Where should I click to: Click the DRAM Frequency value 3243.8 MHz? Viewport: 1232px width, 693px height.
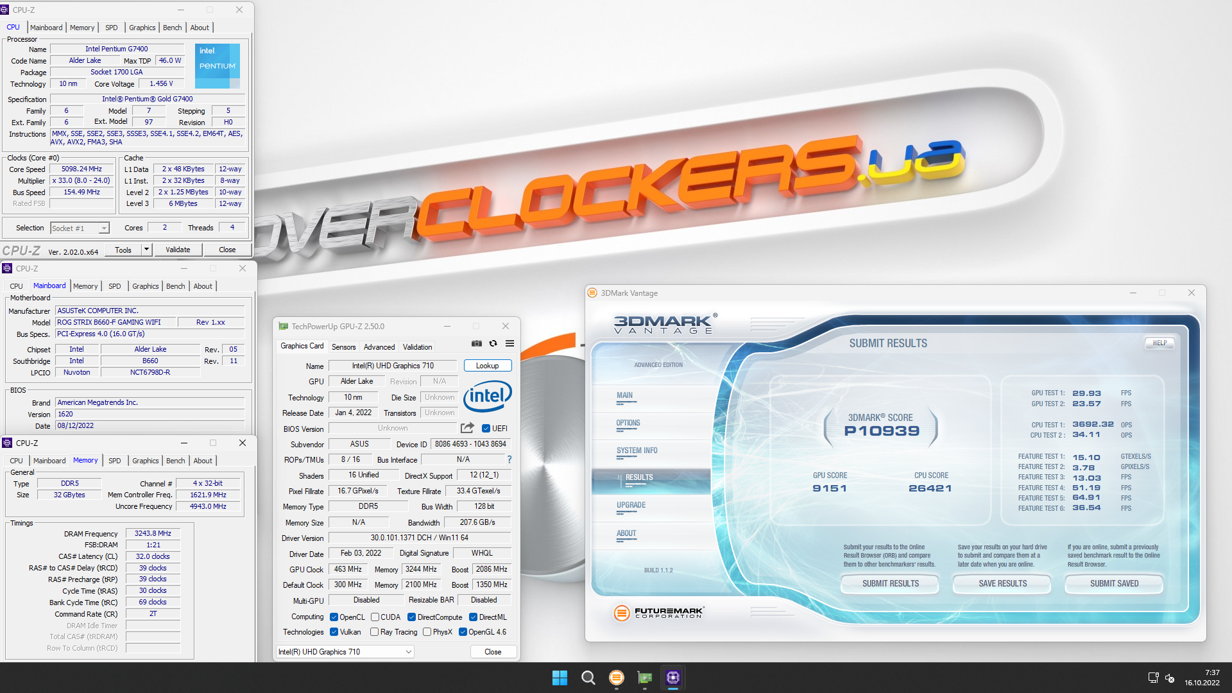153,533
